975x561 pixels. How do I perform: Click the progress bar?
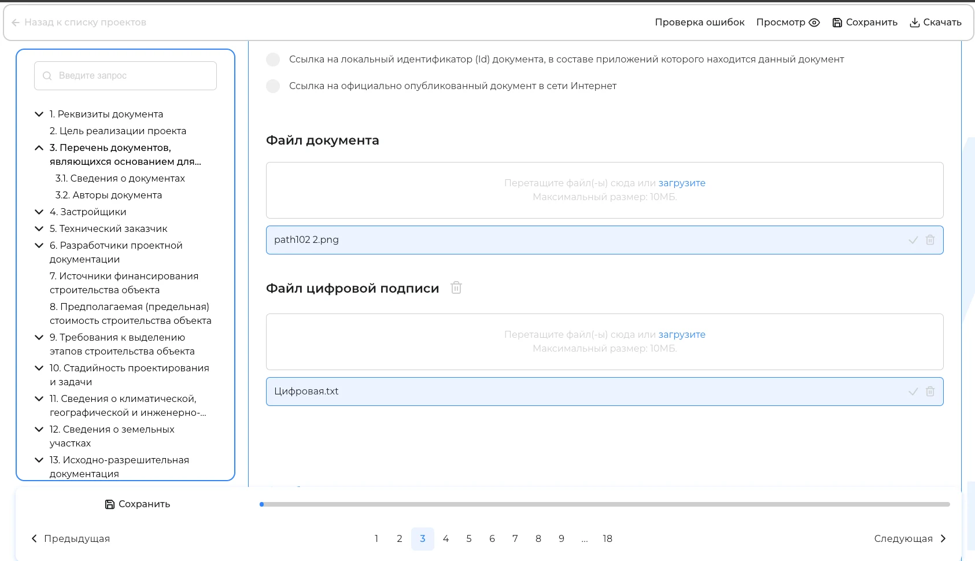(x=605, y=504)
